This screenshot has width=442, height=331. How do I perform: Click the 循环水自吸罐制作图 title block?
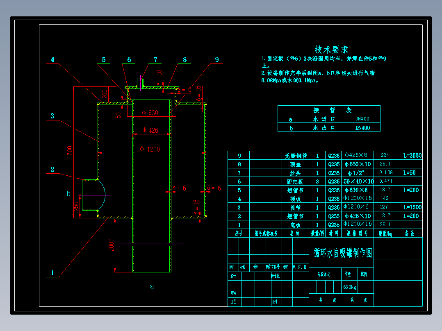click(x=342, y=253)
